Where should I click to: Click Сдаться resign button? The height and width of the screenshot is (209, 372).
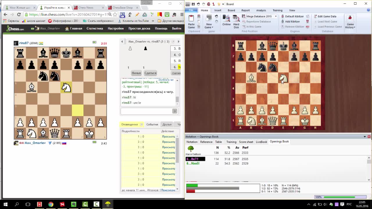(x=150, y=73)
